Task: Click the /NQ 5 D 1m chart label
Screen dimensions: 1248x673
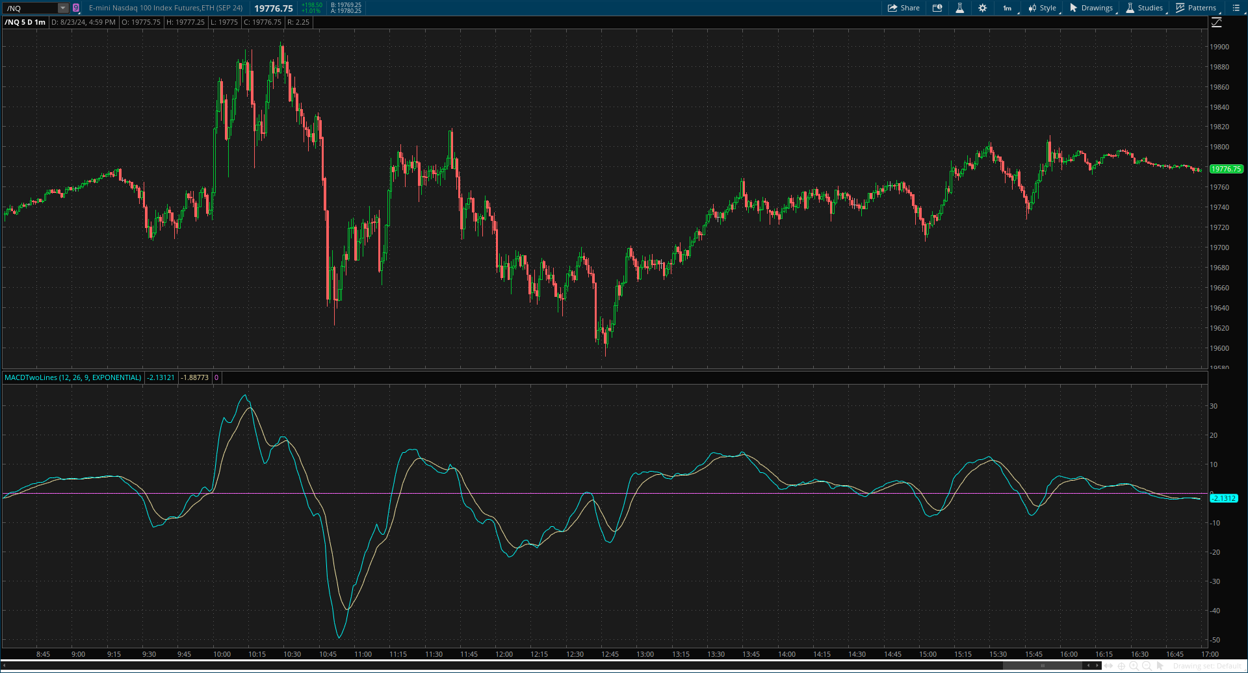Action: (25, 22)
